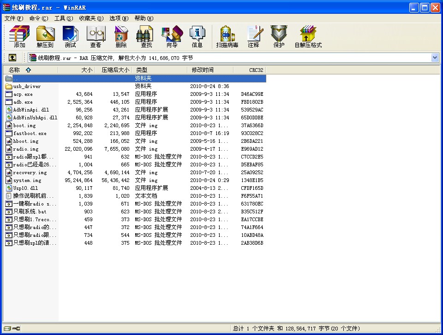The height and width of the screenshot is (335, 443).
Task: Sort by 大小 column header
Action: pos(76,70)
